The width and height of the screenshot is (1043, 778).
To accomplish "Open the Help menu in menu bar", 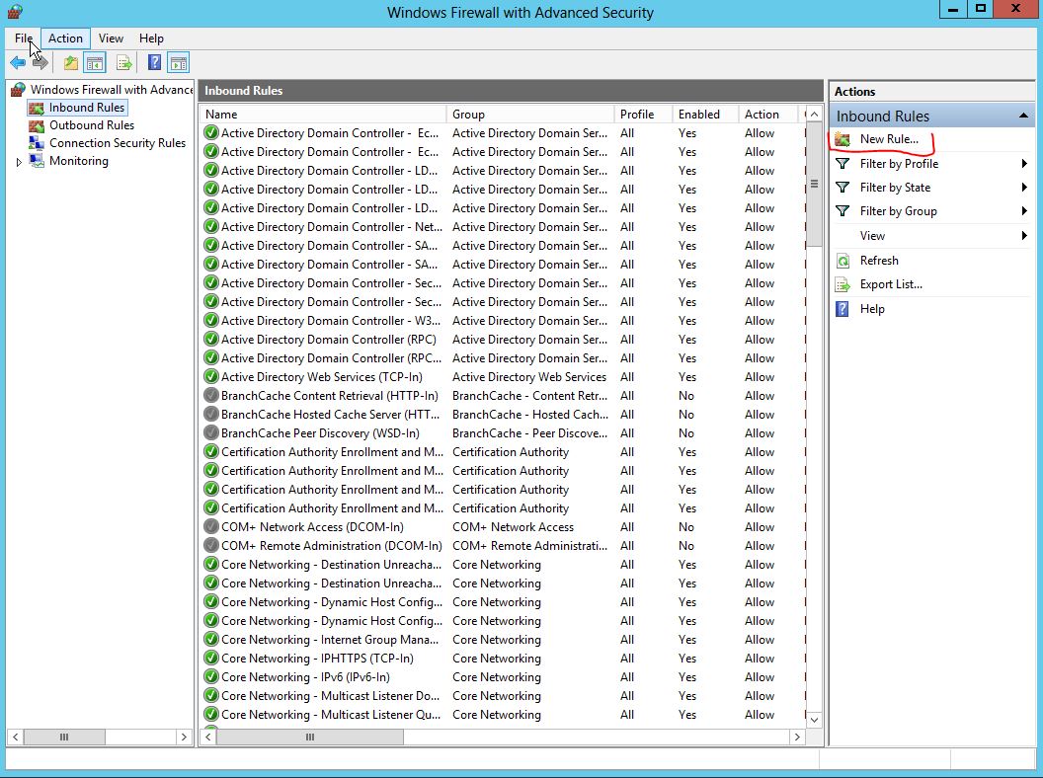I will coord(151,39).
